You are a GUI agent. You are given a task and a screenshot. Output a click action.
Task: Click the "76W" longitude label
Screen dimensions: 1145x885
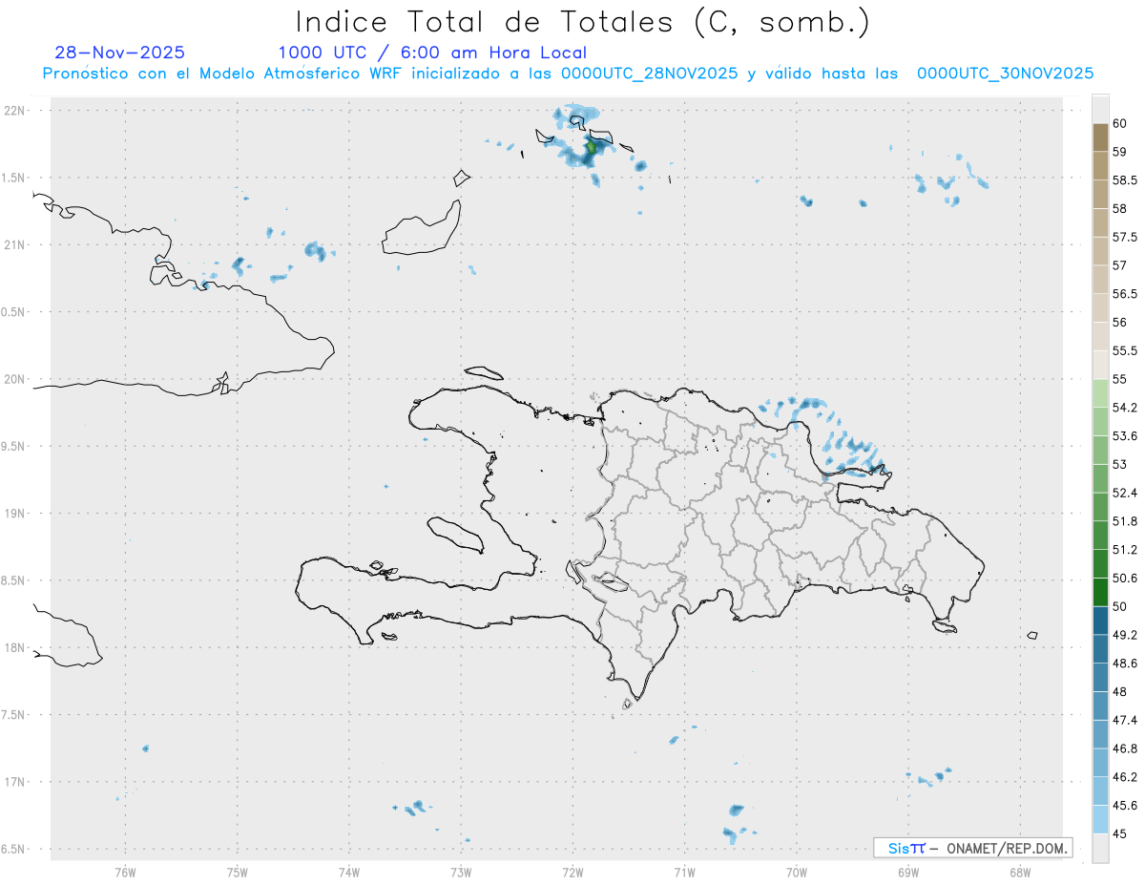(125, 873)
